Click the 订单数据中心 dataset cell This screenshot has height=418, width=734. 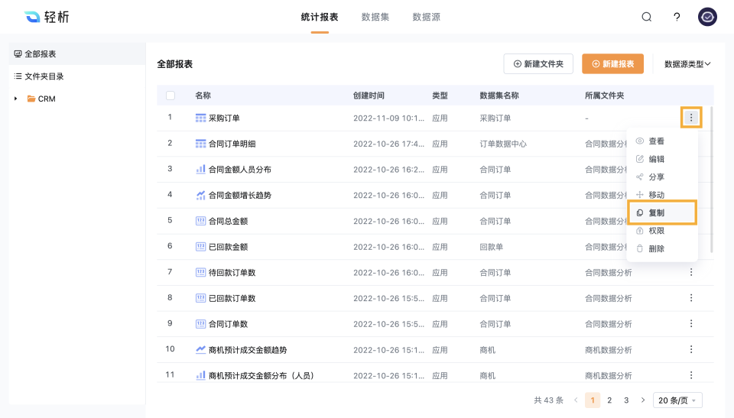[503, 144]
